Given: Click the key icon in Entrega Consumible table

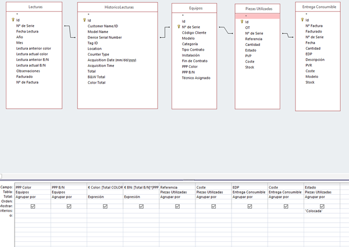Looking at the screenshot, I should tap(302, 19).
